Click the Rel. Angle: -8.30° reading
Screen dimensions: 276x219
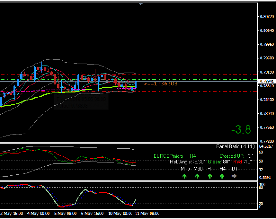[188, 162]
